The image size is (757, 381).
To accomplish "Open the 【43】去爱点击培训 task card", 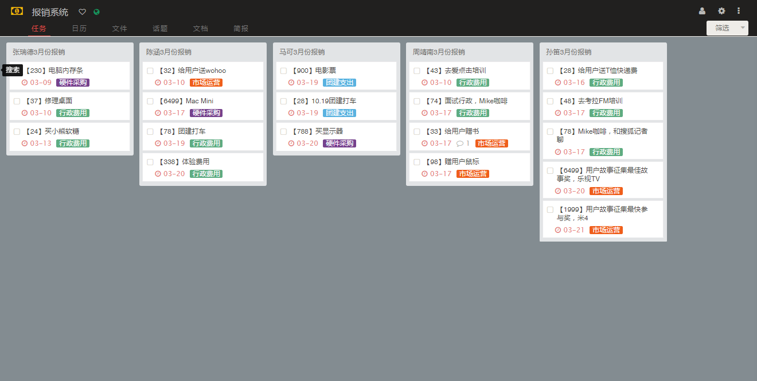I will point(470,76).
